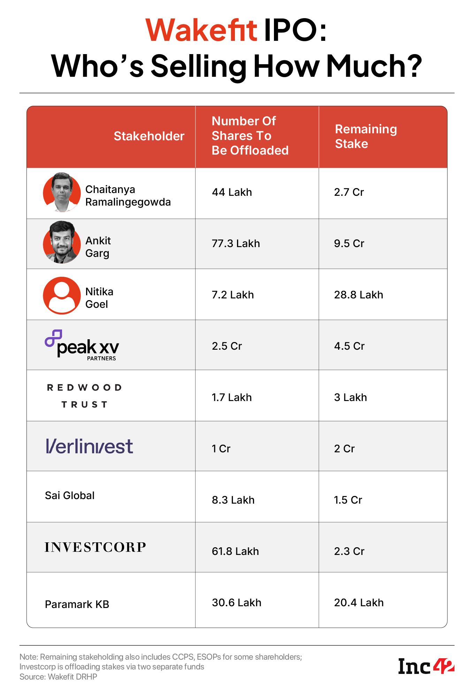This screenshot has height=690, width=474.
Task: Click the 77.3 Lakh shares value
Action: [x=236, y=243]
